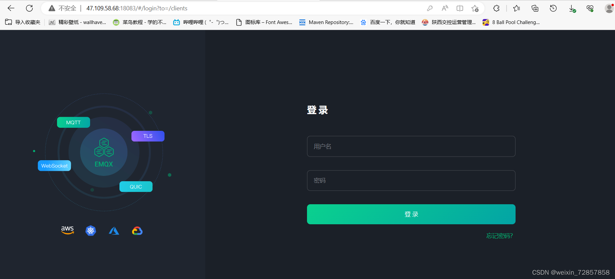615x279 pixels.
Task: Click the QUIC tag
Action: (x=136, y=187)
